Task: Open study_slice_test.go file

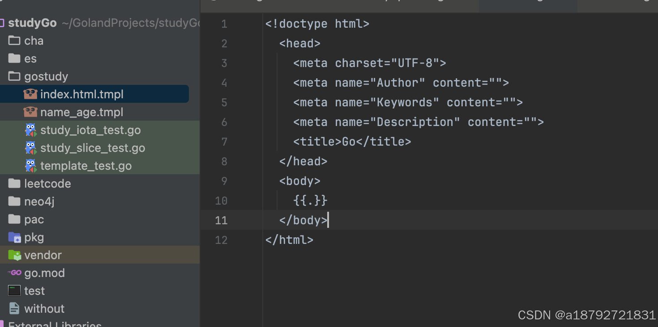Action: coord(93,148)
